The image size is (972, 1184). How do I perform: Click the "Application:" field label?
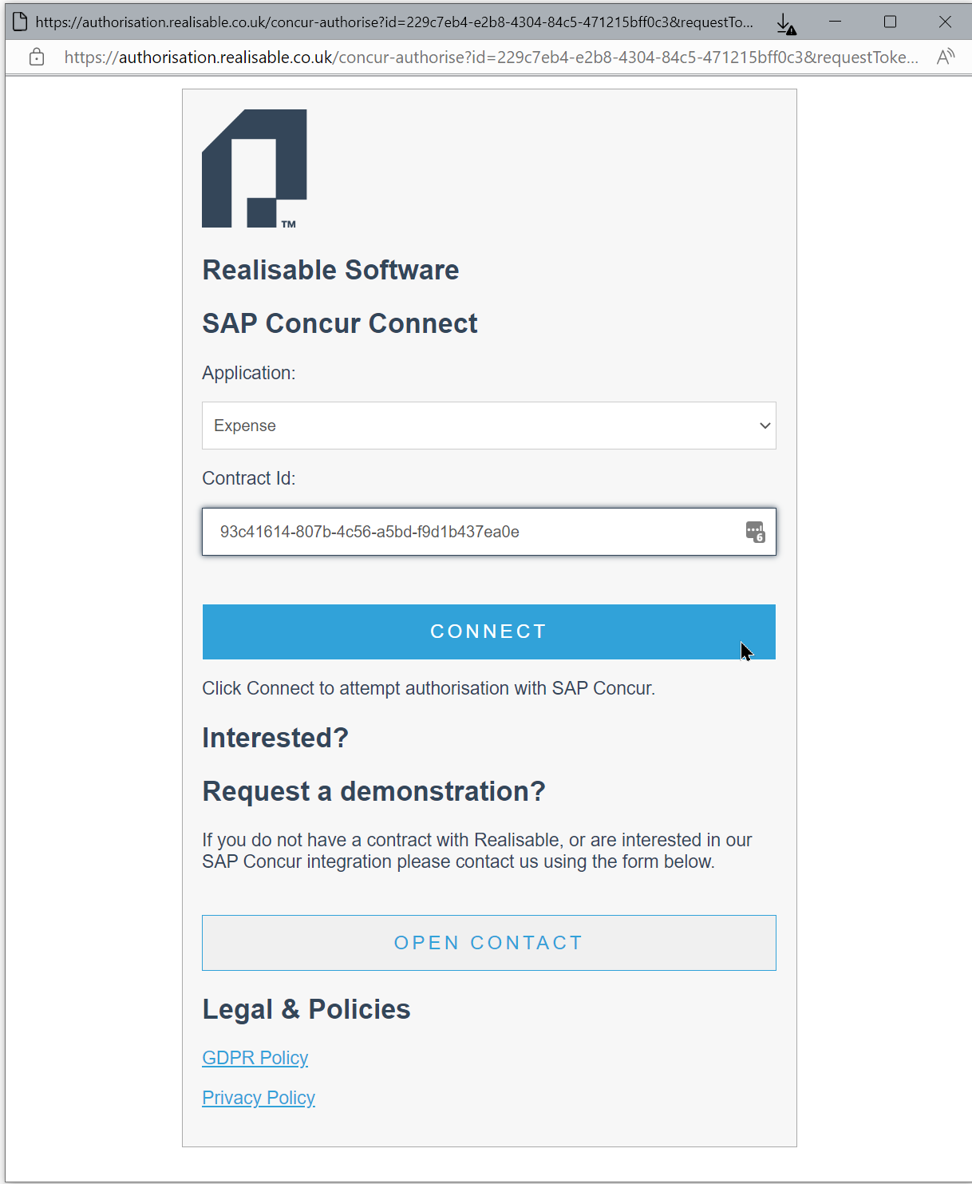click(x=248, y=373)
